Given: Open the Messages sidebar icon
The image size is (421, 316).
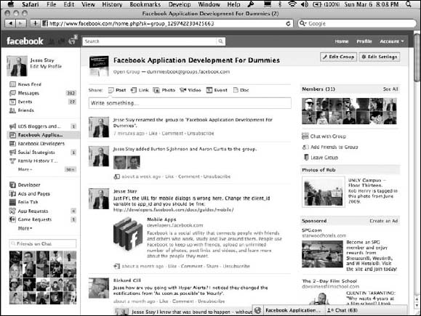Looking at the screenshot, I should coord(12,93).
